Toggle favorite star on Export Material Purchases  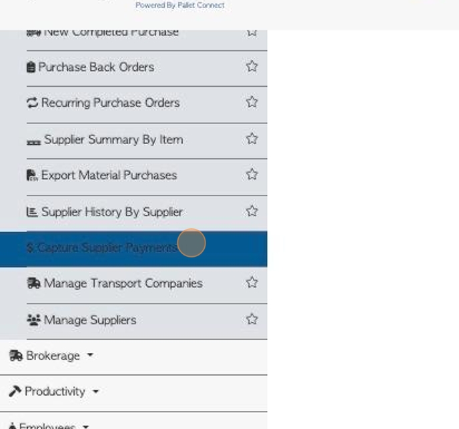pyautogui.click(x=252, y=175)
